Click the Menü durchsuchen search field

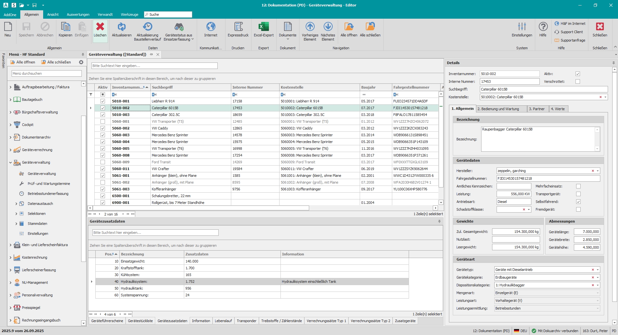coord(47,73)
